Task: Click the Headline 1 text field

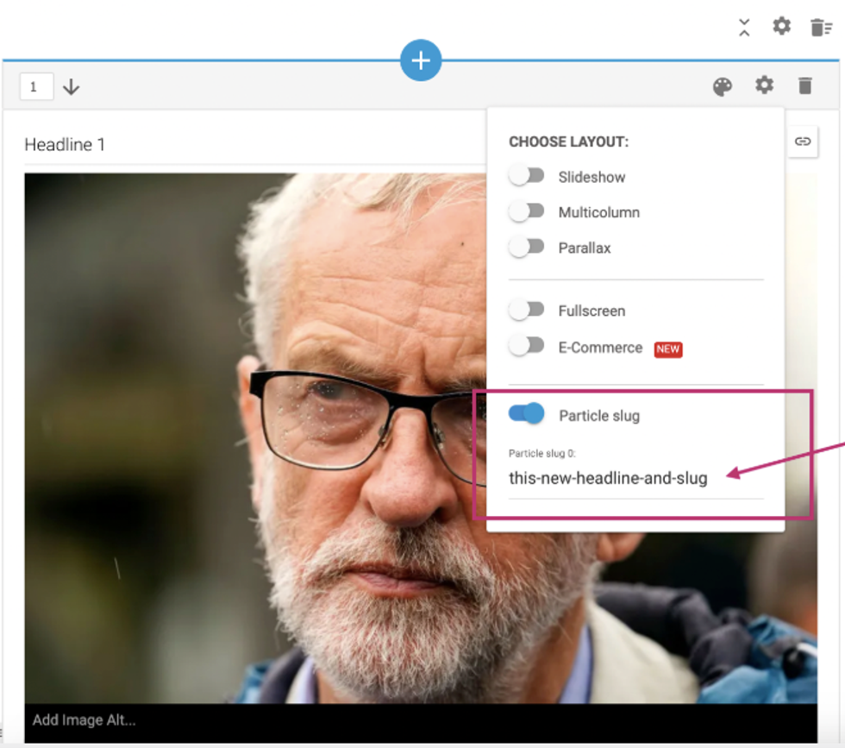Action: coord(250,145)
